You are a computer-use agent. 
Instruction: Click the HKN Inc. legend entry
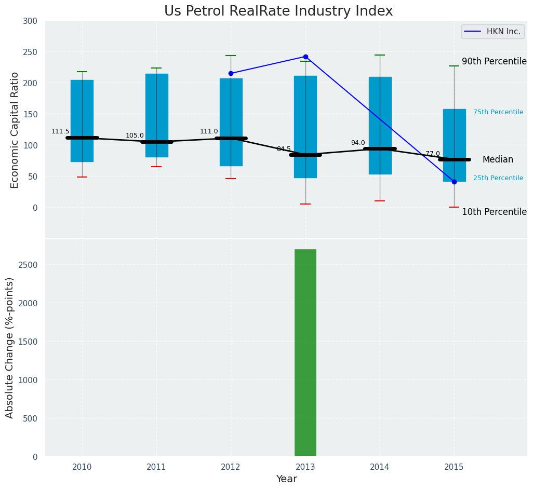[x=492, y=32]
